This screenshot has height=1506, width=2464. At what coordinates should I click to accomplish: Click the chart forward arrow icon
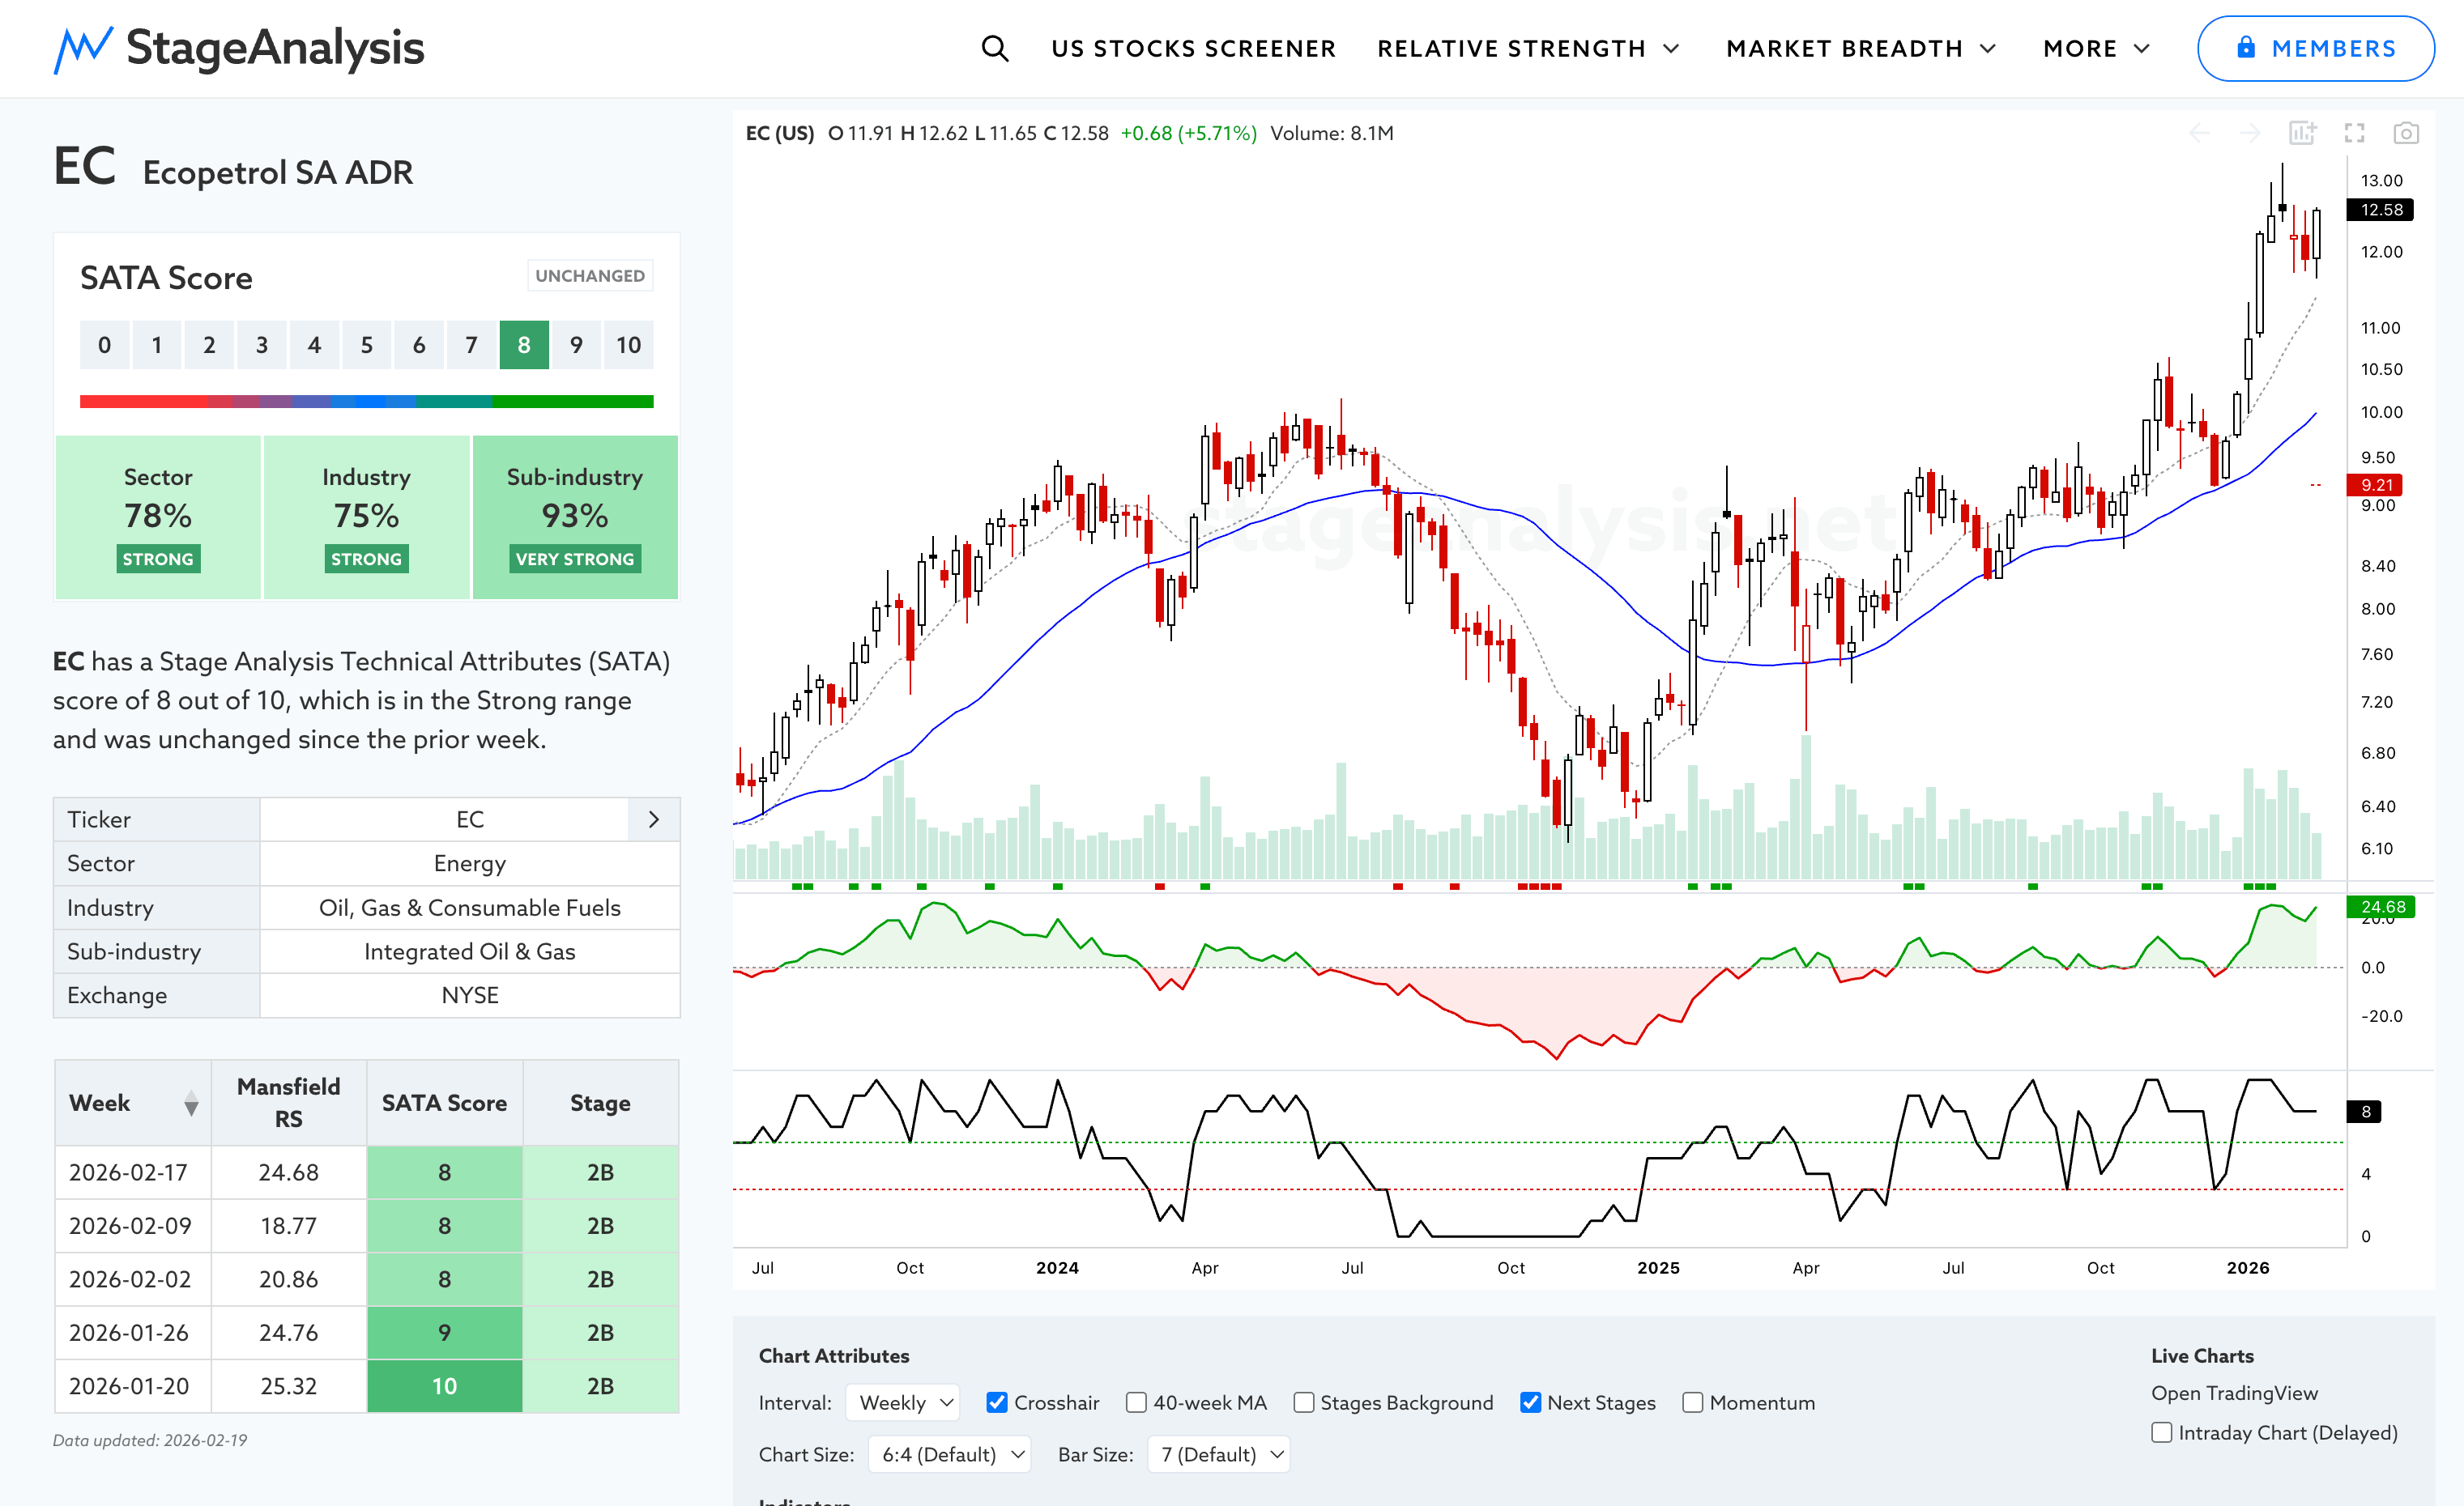pyautogui.click(x=2250, y=133)
